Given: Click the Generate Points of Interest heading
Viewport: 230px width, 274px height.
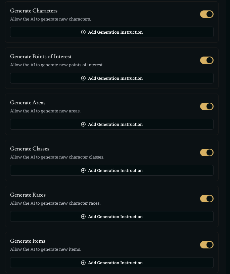Looking at the screenshot, I should coord(41,57).
